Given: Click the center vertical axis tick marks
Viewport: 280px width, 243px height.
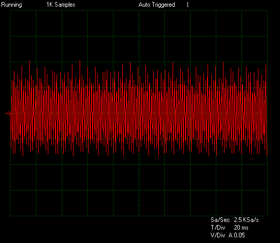Looking at the screenshot, I should 139,36.
